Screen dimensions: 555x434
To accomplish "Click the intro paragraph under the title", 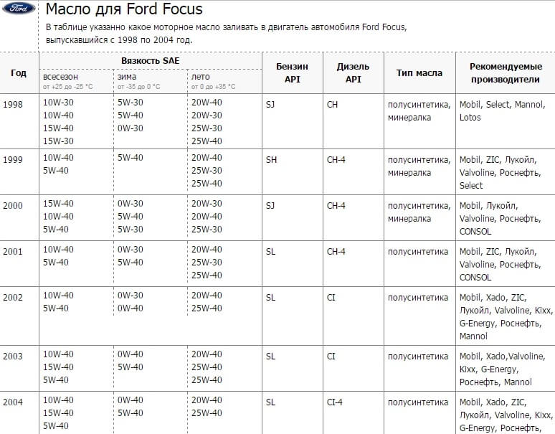I will (226, 33).
